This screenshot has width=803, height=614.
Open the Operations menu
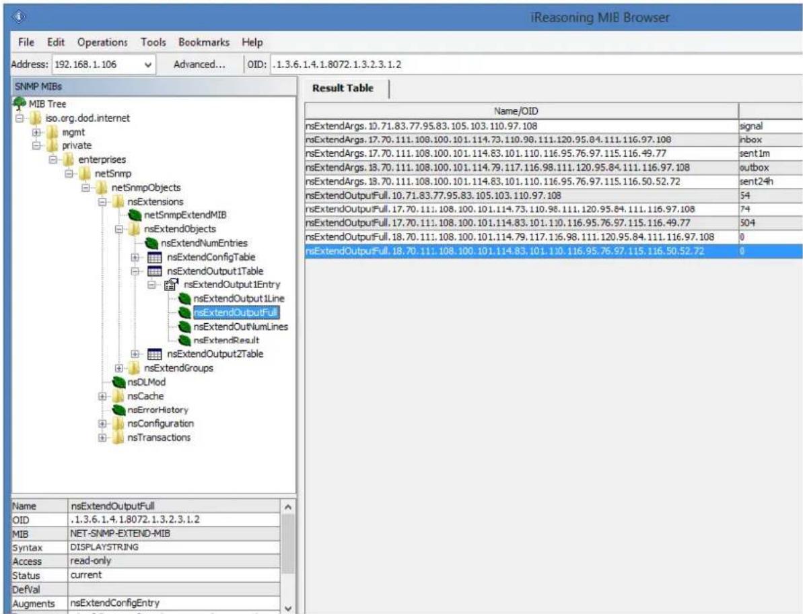coord(102,42)
